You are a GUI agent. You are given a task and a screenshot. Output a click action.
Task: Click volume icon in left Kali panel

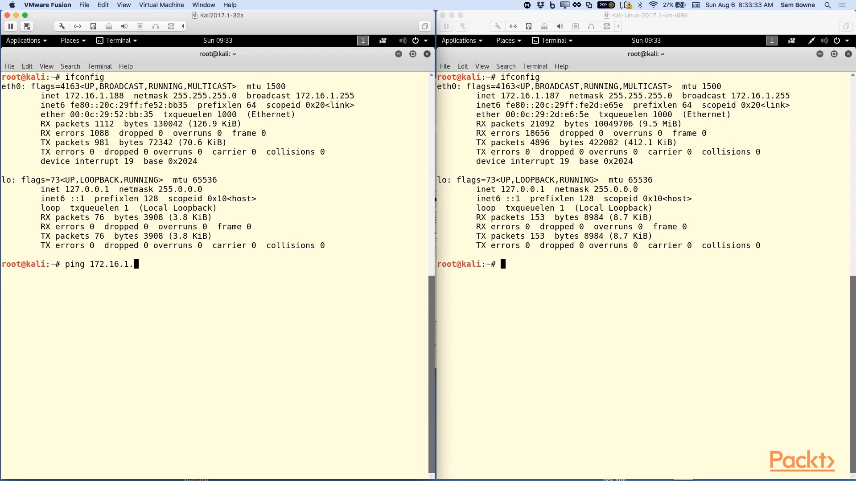pyautogui.click(x=403, y=41)
